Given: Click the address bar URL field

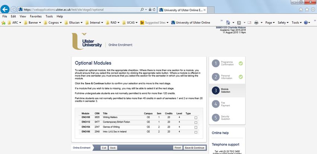Looking at the screenshot, I should [x=79, y=9].
